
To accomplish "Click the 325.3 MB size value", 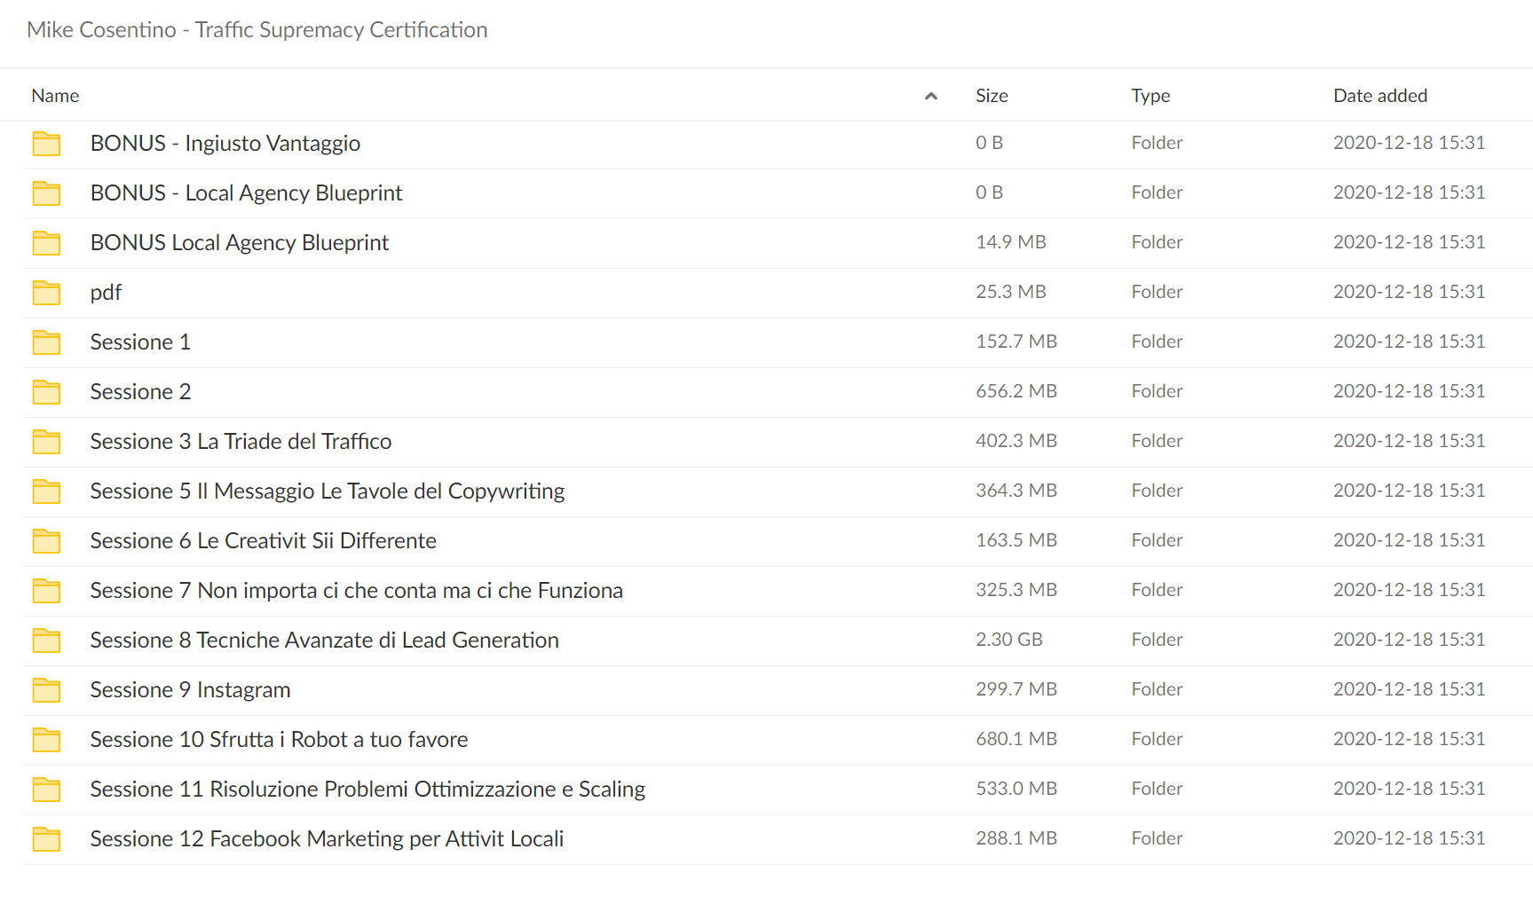I will point(1016,590).
